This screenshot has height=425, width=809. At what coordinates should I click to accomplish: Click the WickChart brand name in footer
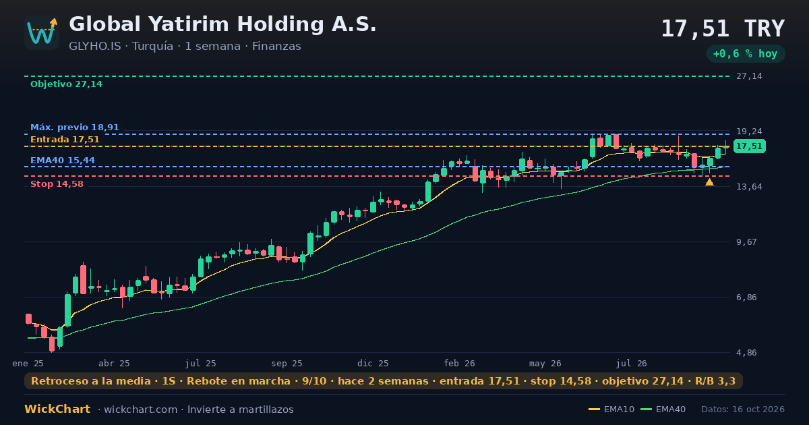coord(57,409)
